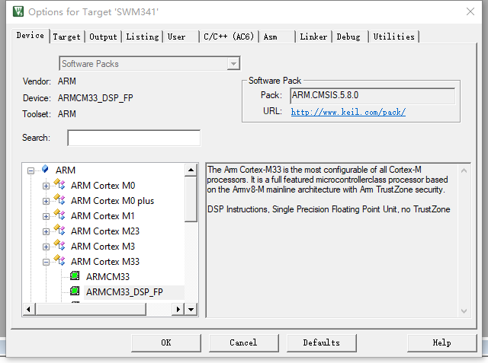Expand the ARM Cortex M0 plus node

point(46,201)
